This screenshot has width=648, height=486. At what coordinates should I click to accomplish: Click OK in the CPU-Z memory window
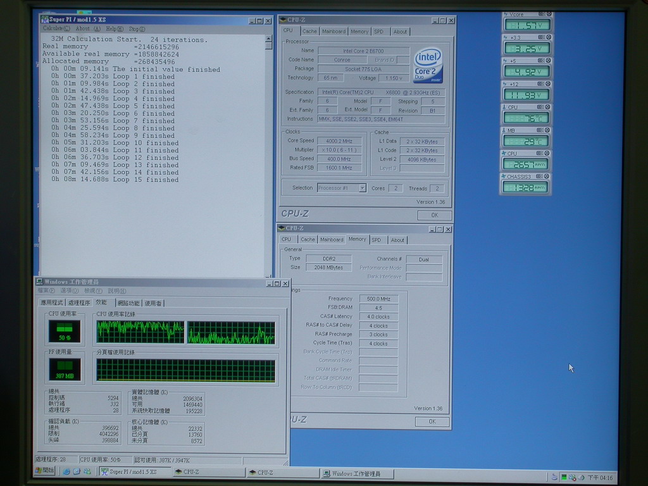coord(432,421)
